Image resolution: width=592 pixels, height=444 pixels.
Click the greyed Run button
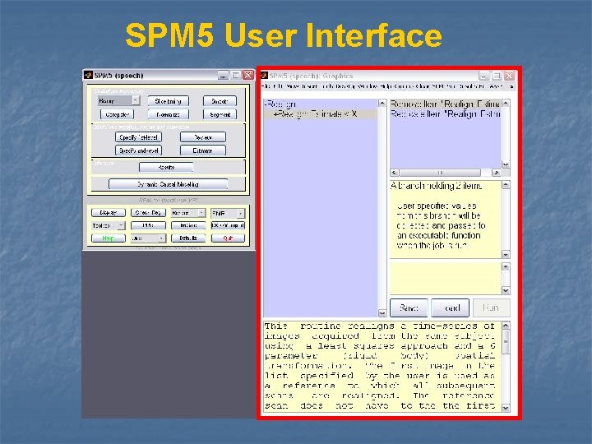pos(491,308)
